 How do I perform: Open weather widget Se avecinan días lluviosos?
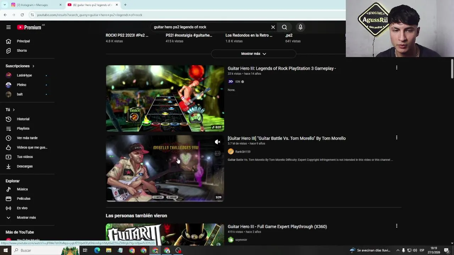[x=370, y=250]
